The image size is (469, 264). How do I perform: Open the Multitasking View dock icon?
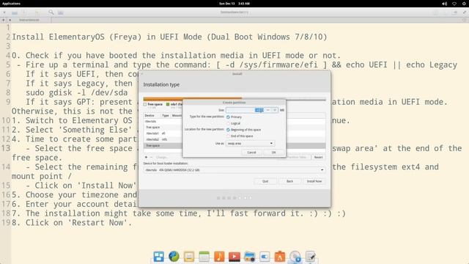(158, 257)
